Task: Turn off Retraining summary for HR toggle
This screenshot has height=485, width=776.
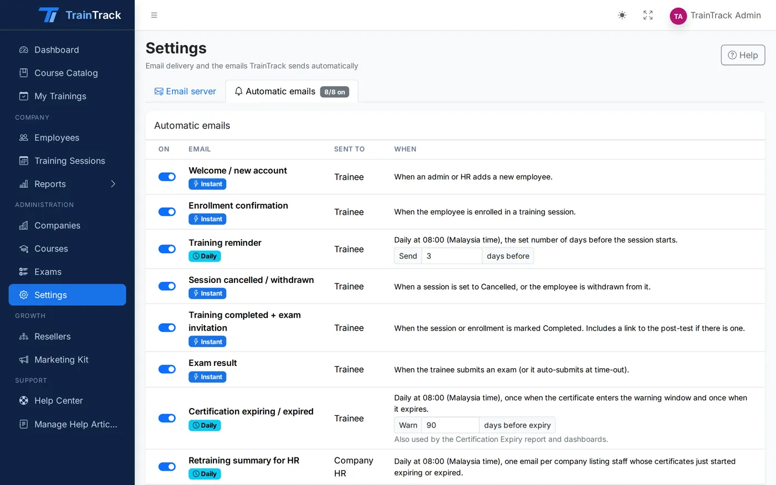Action: click(x=167, y=467)
